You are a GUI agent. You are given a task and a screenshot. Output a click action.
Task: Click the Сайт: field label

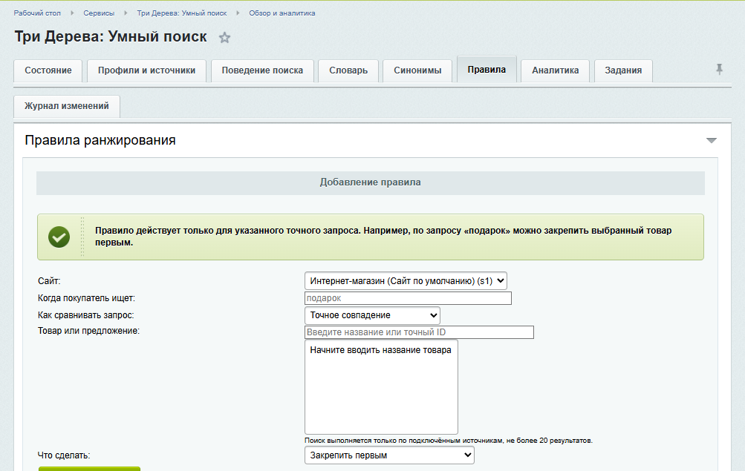click(x=49, y=281)
